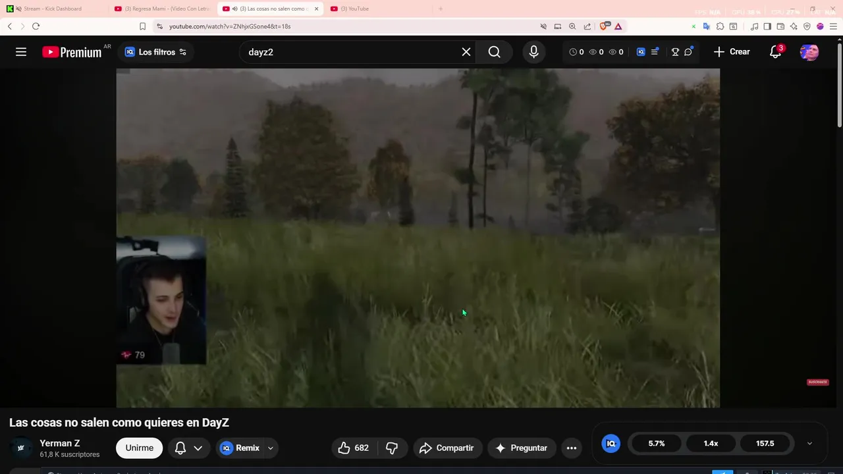Open the cast screen icon in address bar
The image size is (843, 474).
coord(558,26)
